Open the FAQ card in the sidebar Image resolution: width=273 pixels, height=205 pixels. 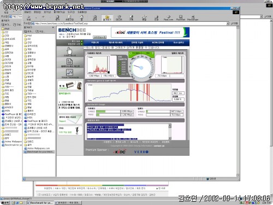coord(70,130)
